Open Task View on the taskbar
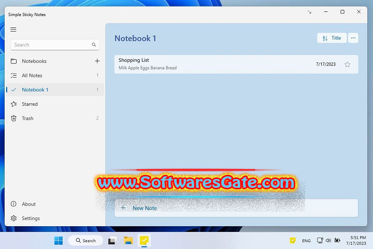Viewport: 373px width, 249px height. click(x=112, y=241)
